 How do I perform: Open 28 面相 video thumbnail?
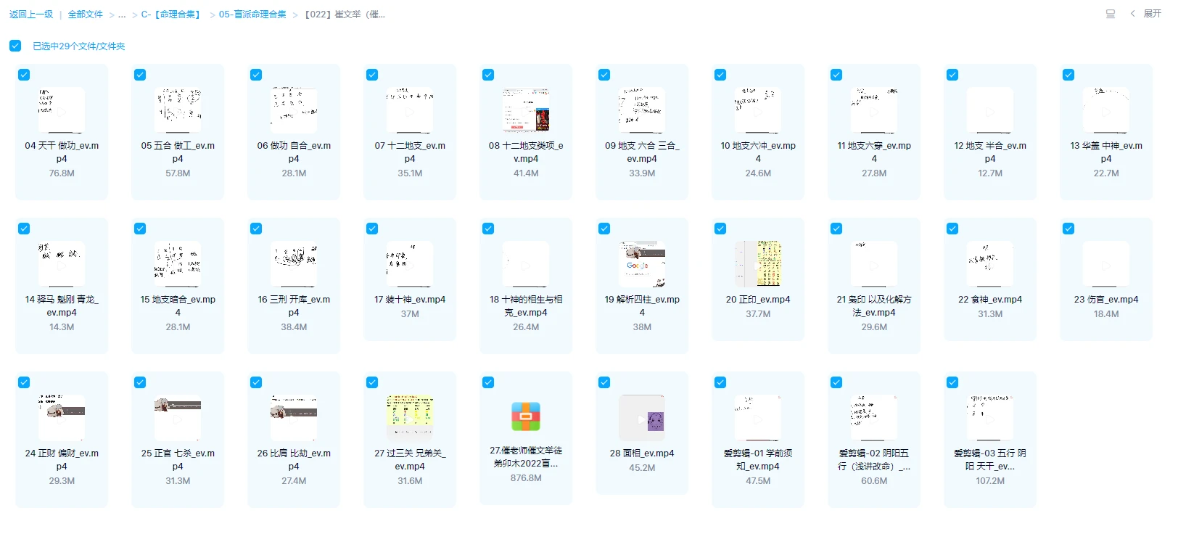[x=642, y=418]
